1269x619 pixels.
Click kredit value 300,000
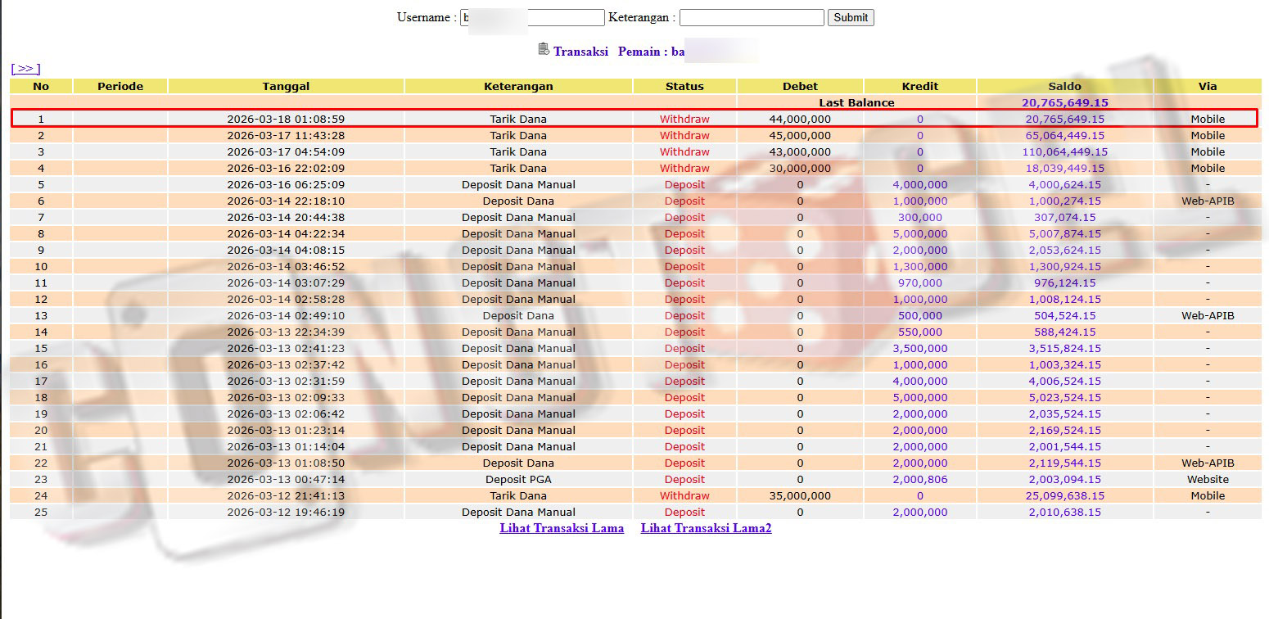coord(919,217)
